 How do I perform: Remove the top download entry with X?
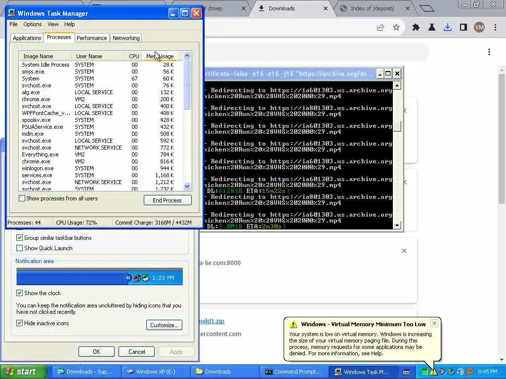pyautogui.click(x=405, y=111)
